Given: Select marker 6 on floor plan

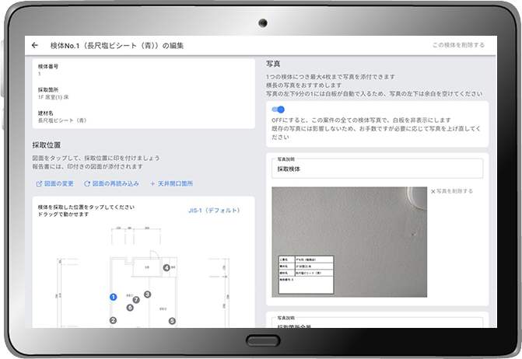Looking at the screenshot, I should (130, 308).
